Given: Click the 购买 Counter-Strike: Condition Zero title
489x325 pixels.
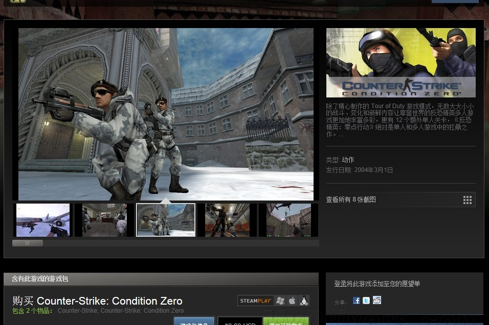Looking at the screenshot, I should pyautogui.click(x=97, y=301).
